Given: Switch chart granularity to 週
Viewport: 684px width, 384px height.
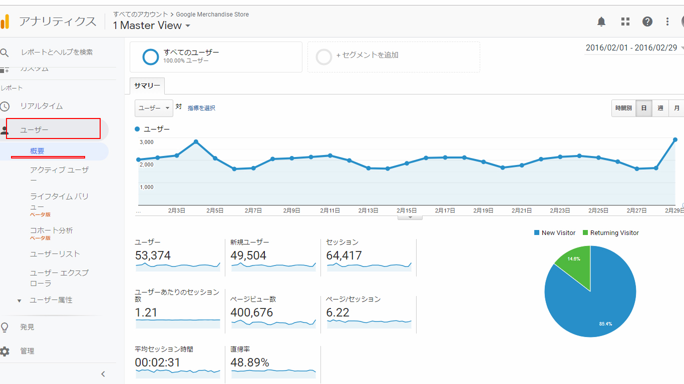Looking at the screenshot, I should coord(660,108).
